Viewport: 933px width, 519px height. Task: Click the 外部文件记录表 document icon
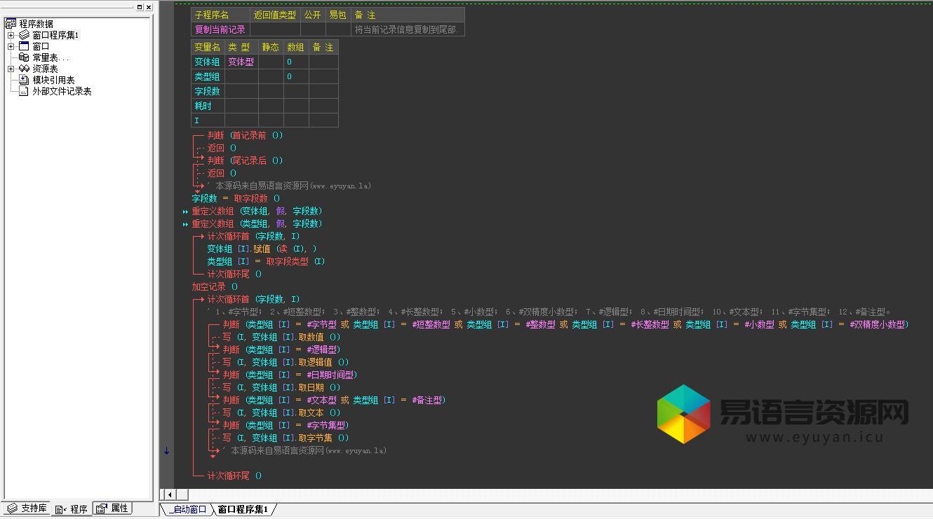click(24, 91)
